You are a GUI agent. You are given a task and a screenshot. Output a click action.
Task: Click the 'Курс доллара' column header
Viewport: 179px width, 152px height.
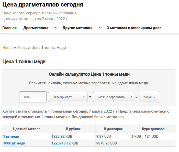(x=153, y=129)
